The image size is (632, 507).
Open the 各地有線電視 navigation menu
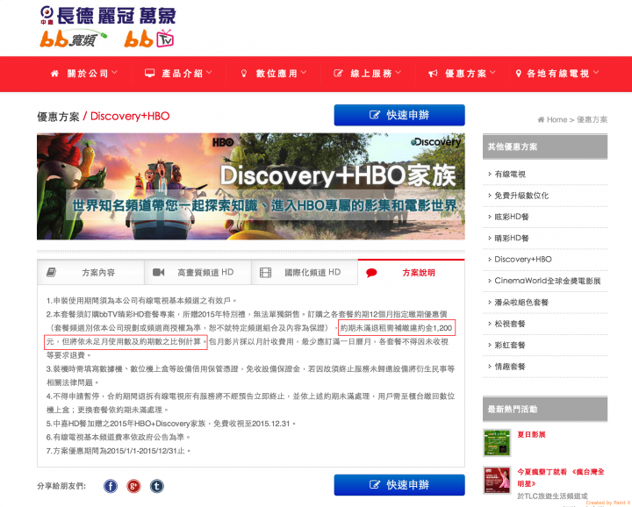coord(557,74)
